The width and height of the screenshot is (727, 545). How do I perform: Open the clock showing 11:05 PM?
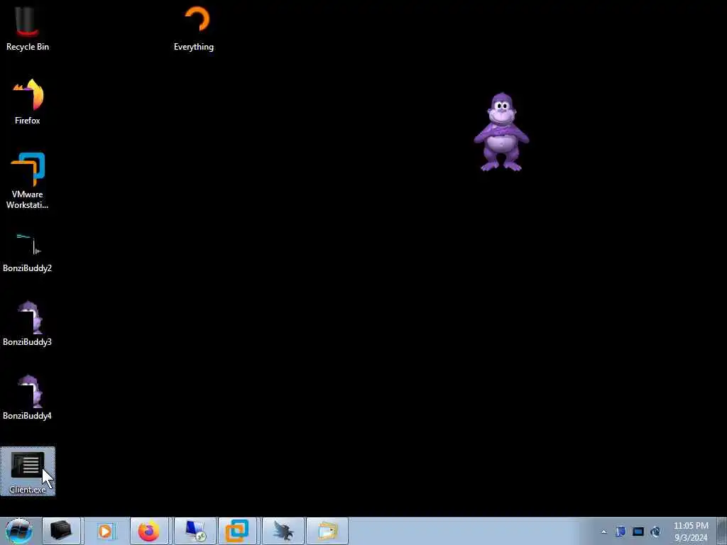click(x=691, y=532)
